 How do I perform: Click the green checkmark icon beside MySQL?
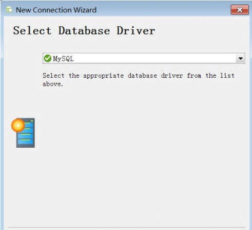(48, 59)
